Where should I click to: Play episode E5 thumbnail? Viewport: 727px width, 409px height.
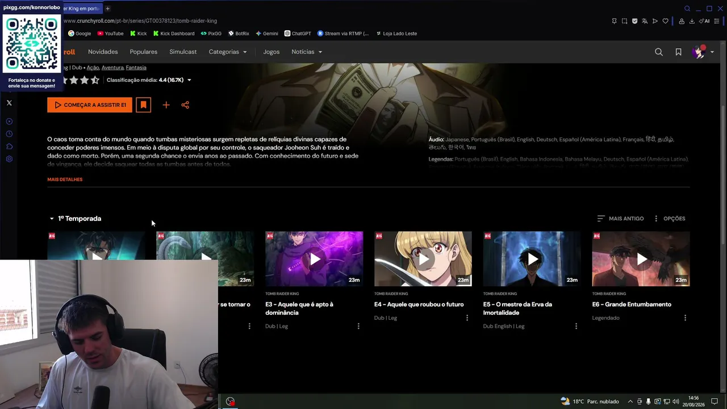pos(532,258)
